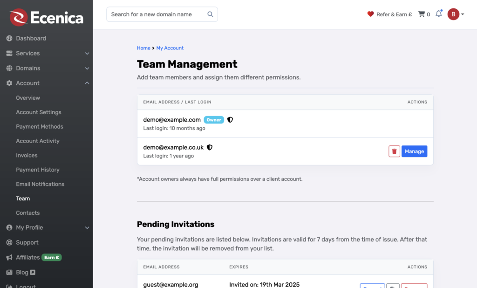The width and height of the screenshot is (477, 288).
Task: Click the Account gear icon
Action: point(9,83)
